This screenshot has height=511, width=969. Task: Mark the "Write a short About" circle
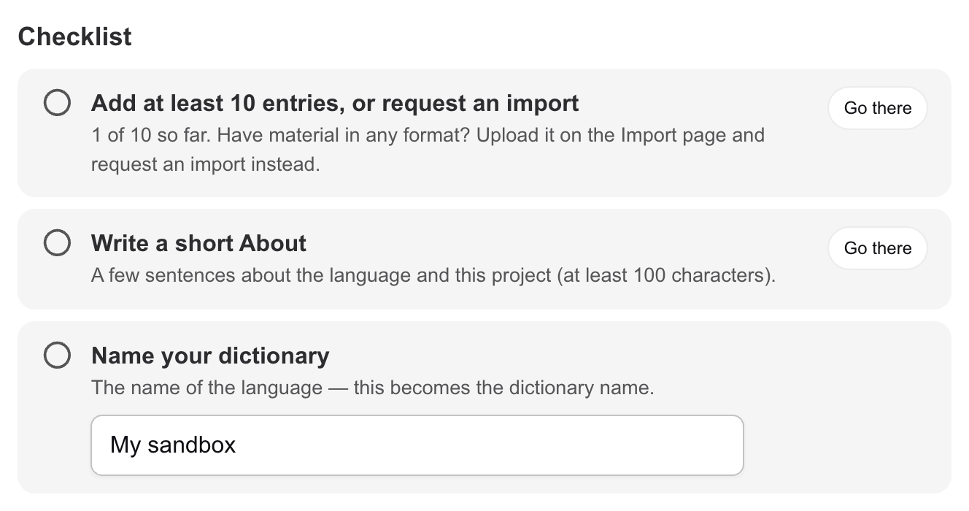[57, 243]
